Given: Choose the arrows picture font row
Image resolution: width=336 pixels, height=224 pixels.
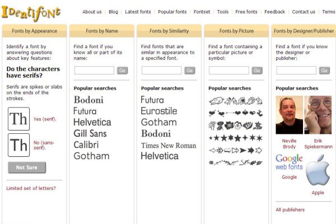Looking at the screenshot, I should click(x=236, y=150).
